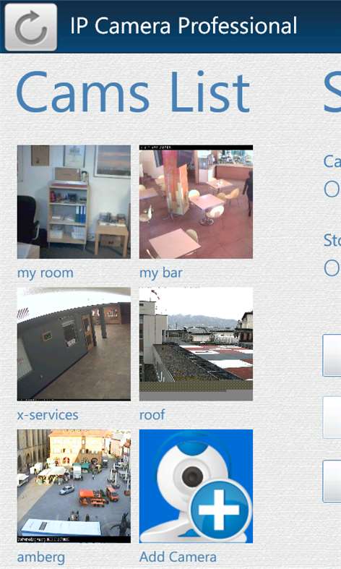Click the 'roof' caption text
Screen dimensions: 341x569
(x=152, y=415)
